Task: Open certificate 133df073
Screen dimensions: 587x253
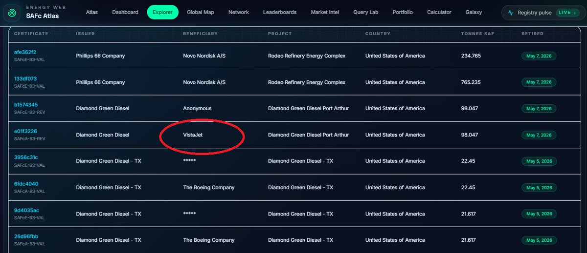Action: coord(25,78)
